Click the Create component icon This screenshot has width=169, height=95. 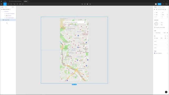pos(85,4)
